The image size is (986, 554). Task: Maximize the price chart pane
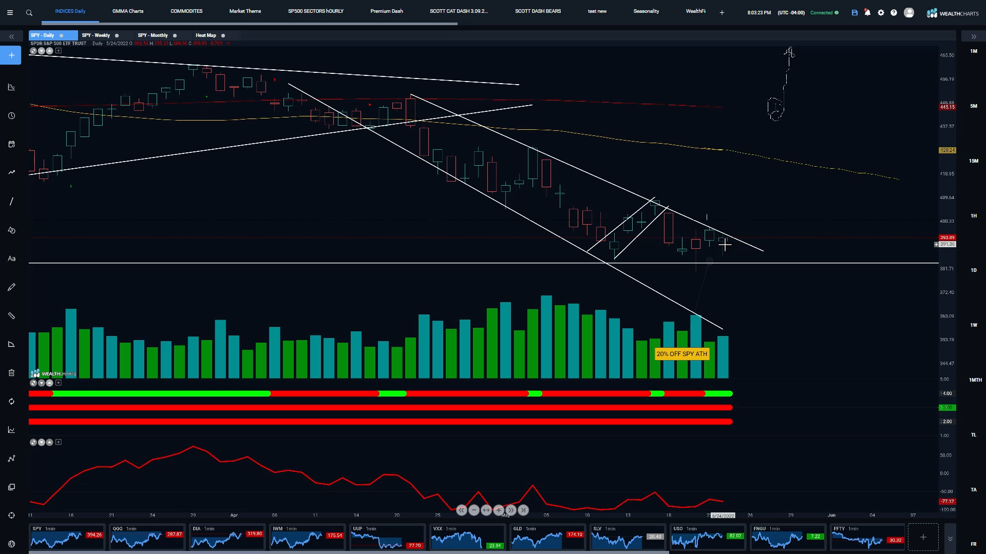(33, 51)
